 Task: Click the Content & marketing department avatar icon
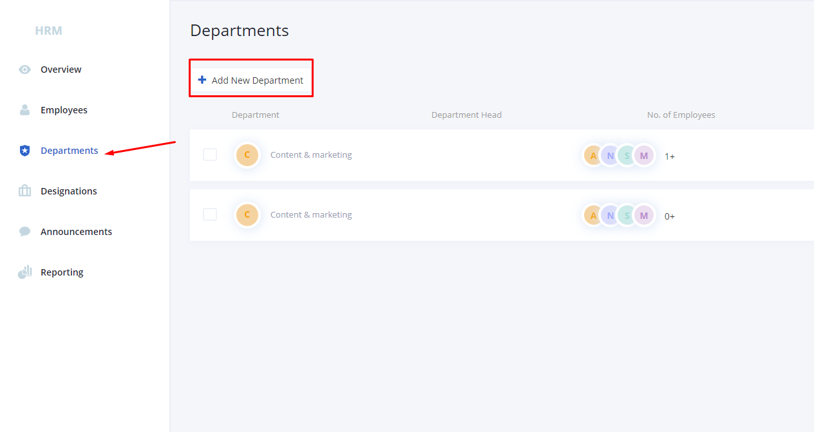[247, 155]
